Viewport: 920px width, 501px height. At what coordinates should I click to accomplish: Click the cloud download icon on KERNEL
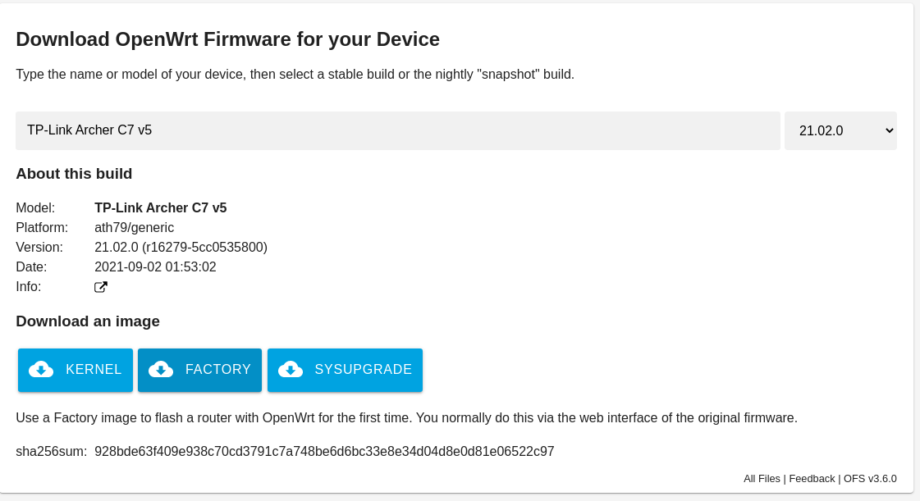pyautogui.click(x=41, y=370)
